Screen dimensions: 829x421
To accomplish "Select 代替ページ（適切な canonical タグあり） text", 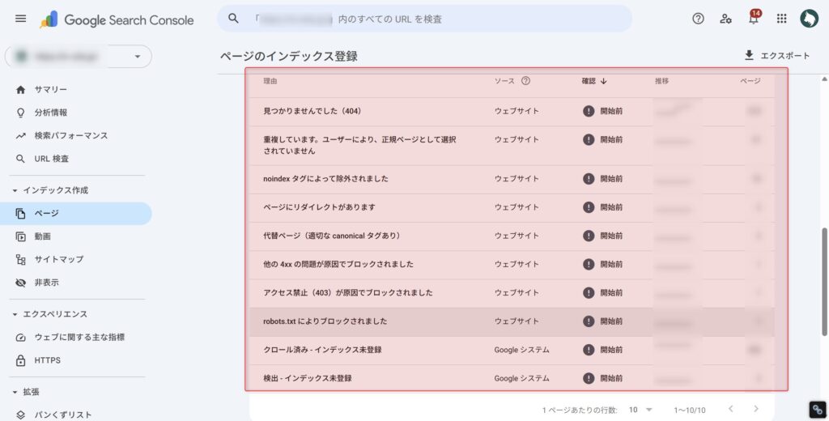I will (x=331, y=236).
